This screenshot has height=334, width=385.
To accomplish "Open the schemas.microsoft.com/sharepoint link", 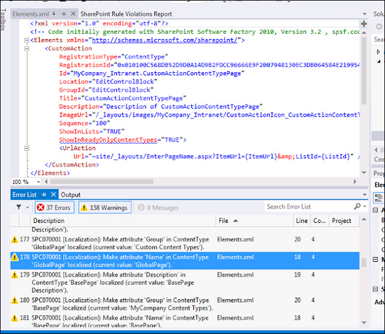I will tap(165, 40).
